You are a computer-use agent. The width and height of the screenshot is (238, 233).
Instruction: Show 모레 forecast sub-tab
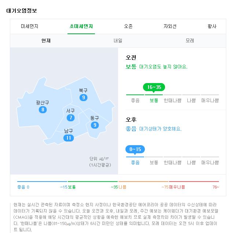click(x=190, y=40)
